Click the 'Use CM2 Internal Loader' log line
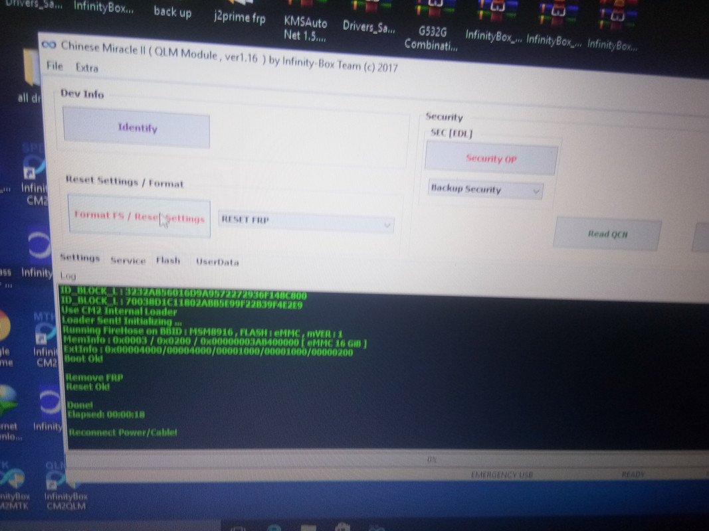 point(119,311)
